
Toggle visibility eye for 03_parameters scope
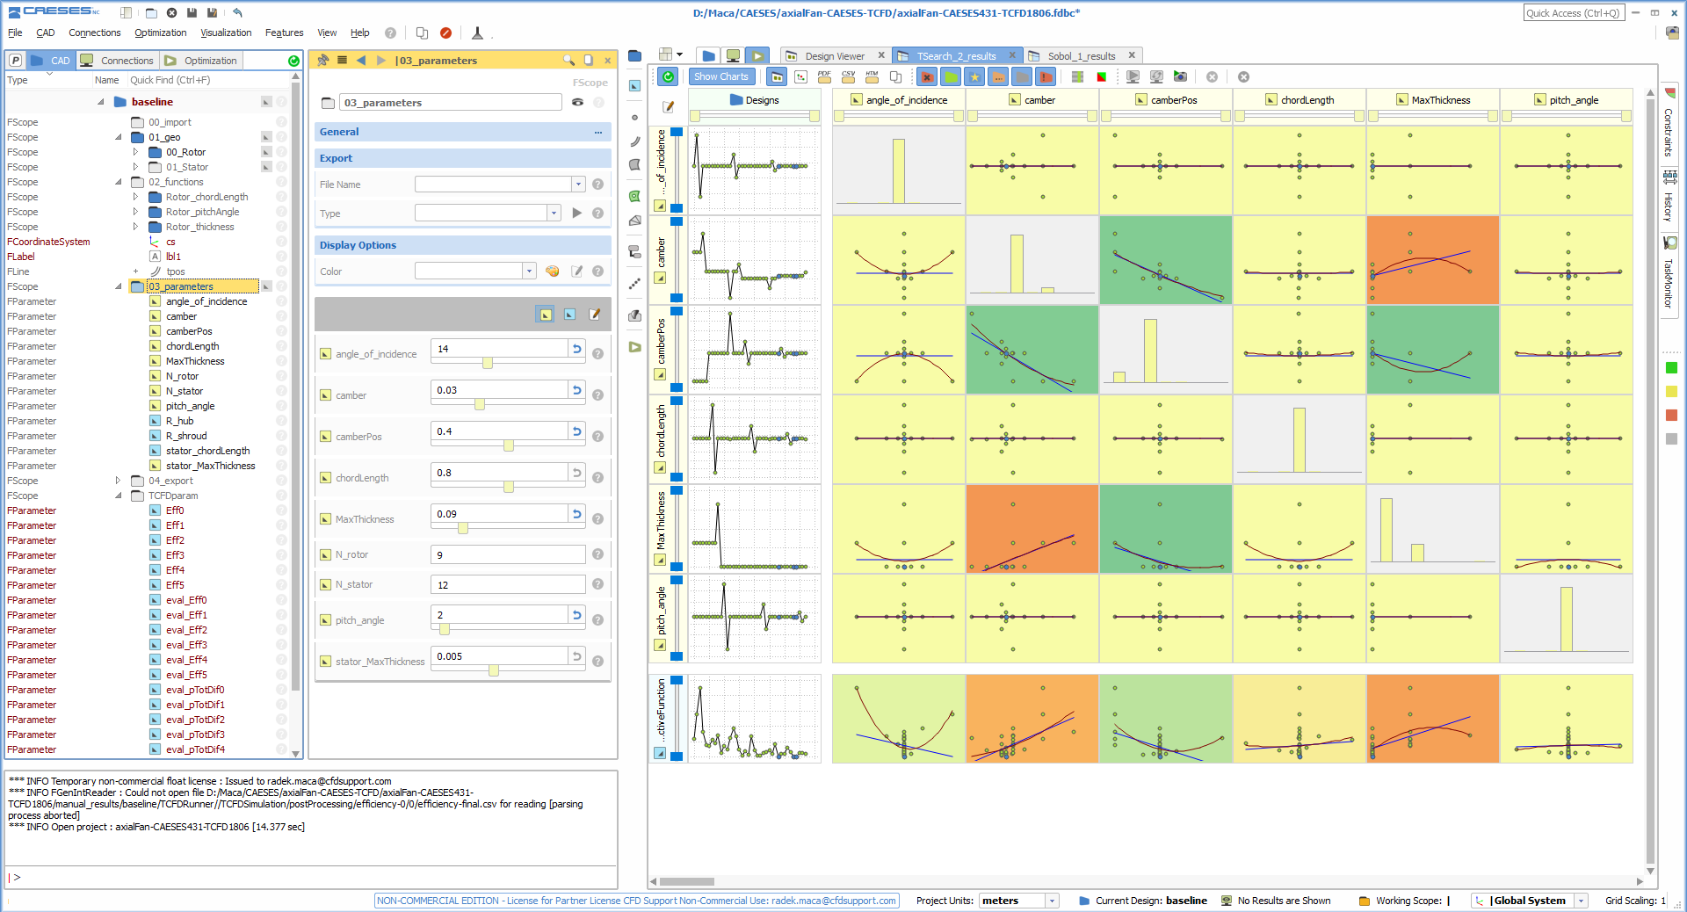point(577,103)
